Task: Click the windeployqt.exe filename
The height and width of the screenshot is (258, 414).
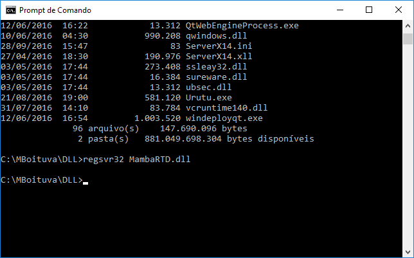Action: click(x=224, y=118)
